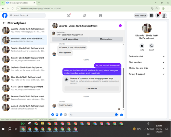Image resolution: width=171 pixels, height=137 pixels.
Task: Open the Menu grid icon
Action: [x=151, y=15]
